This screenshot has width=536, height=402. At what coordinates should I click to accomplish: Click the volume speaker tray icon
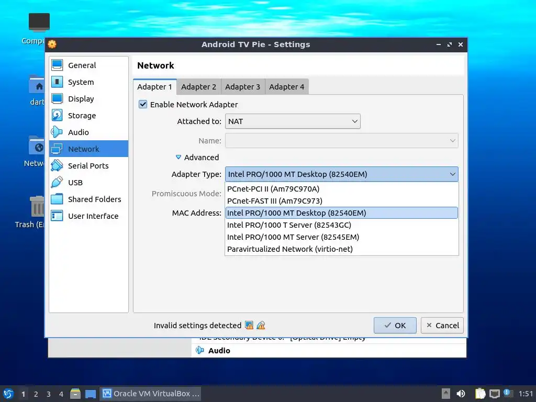click(x=461, y=394)
